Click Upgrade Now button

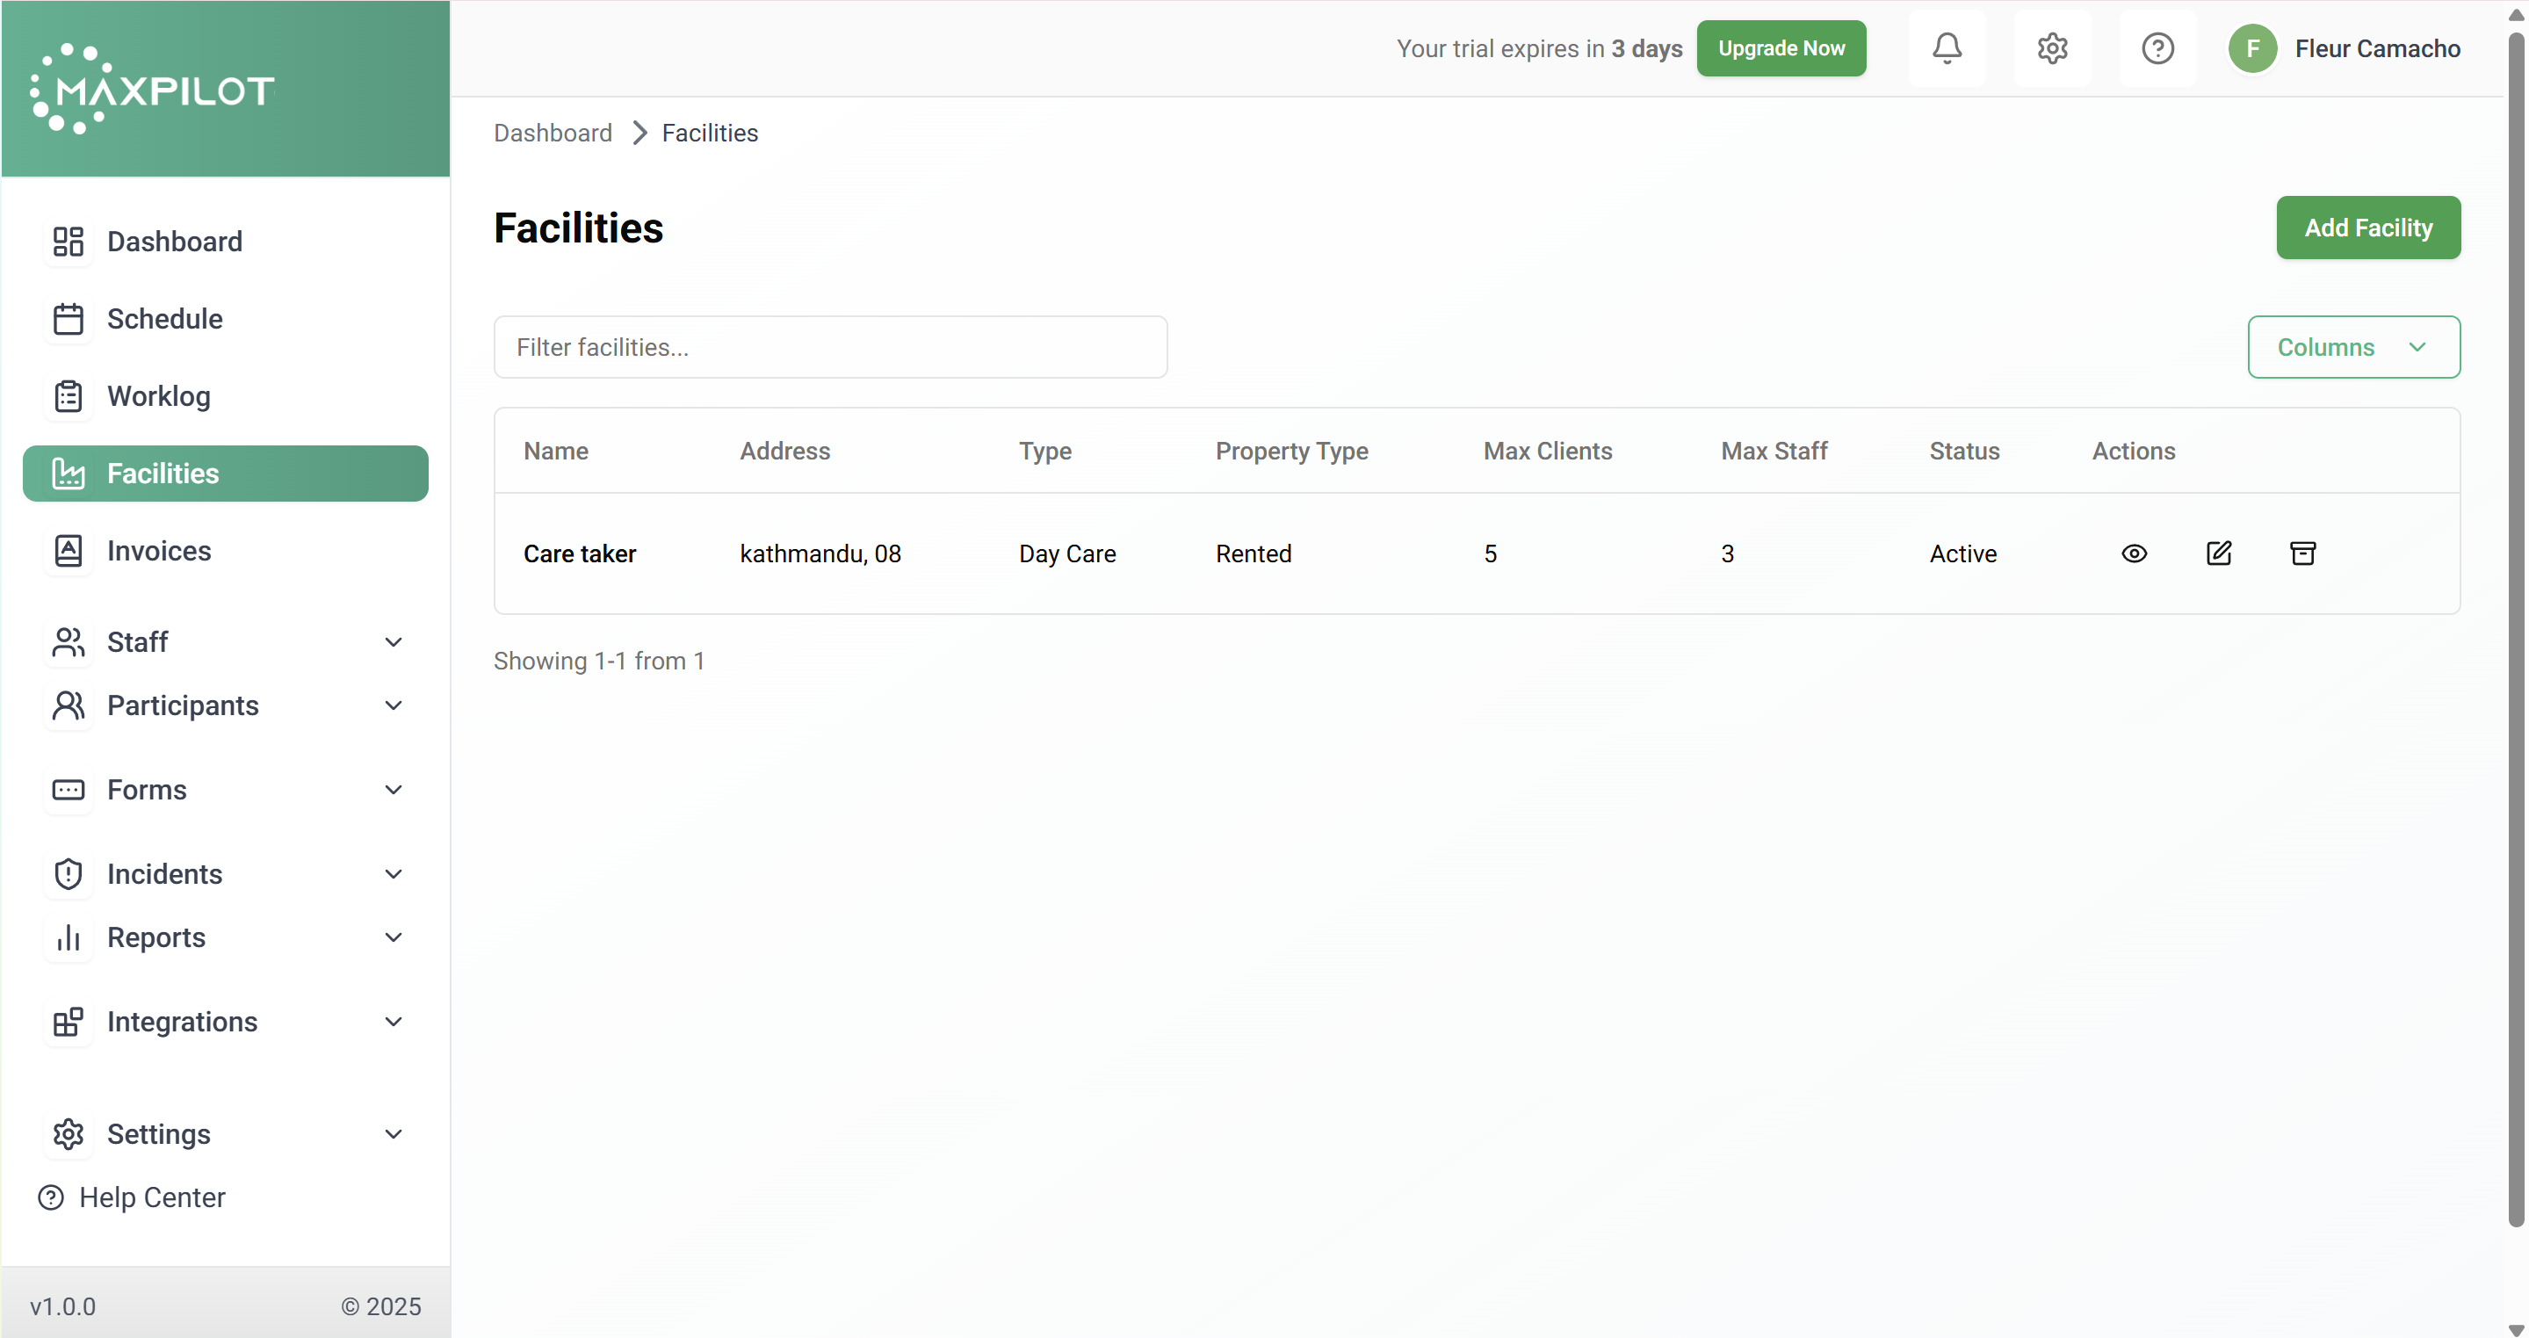[x=1780, y=48]
